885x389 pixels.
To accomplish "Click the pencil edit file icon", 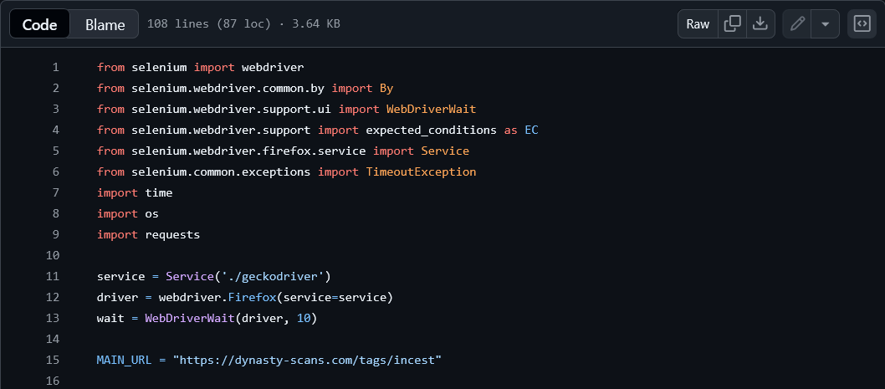I will coord(797,23).
